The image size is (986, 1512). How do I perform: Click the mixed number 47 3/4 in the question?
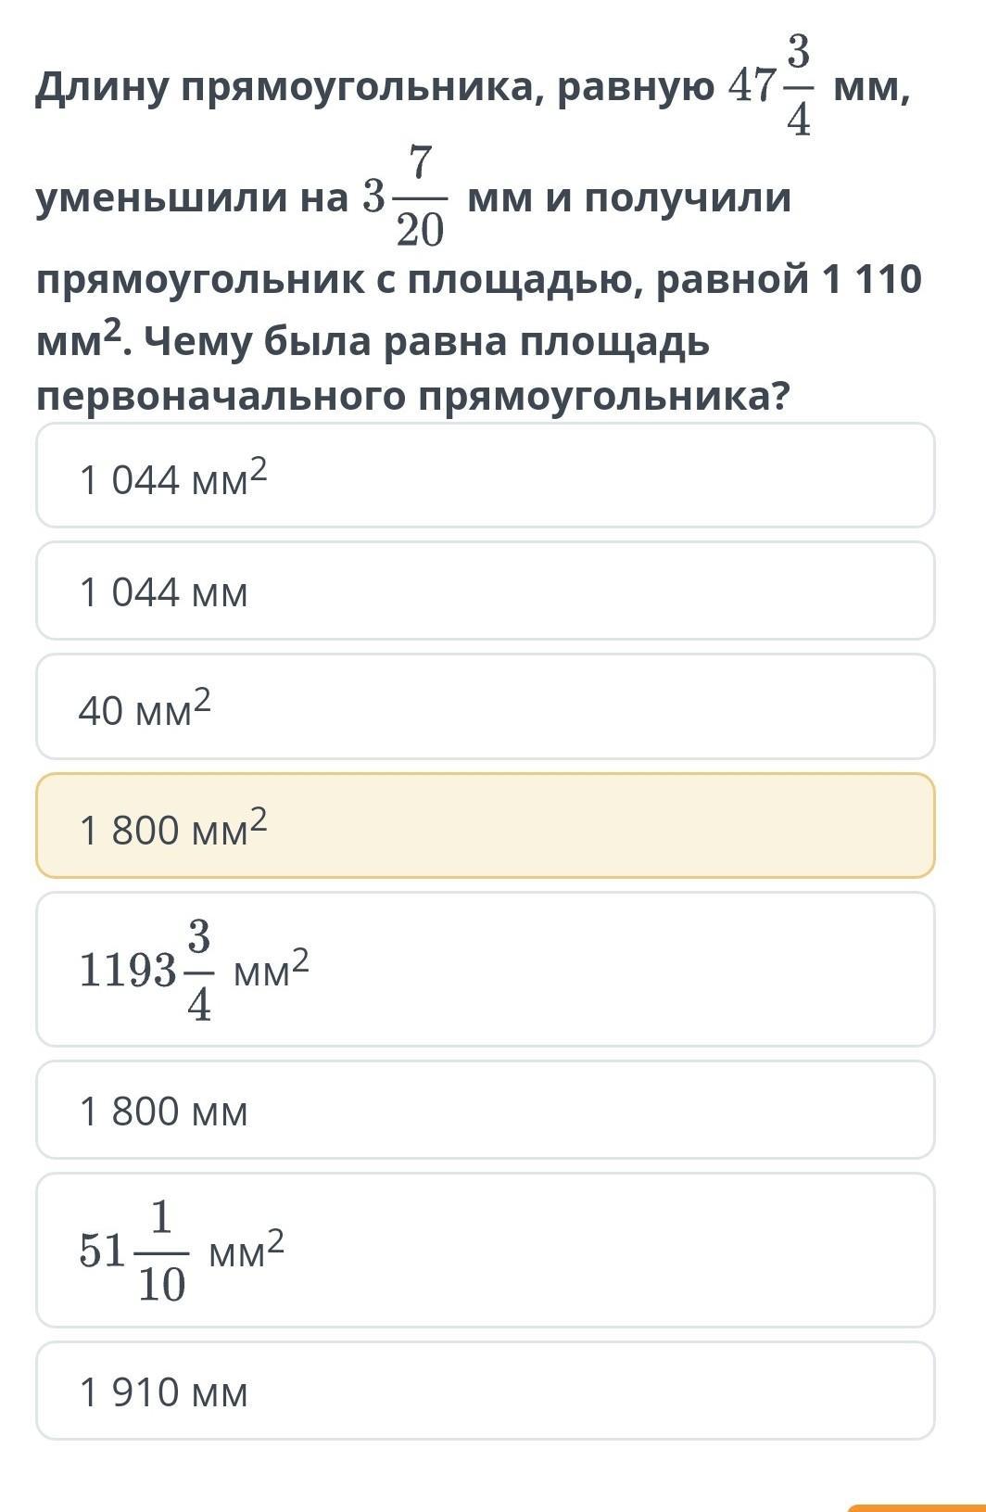tap(771, 86)
